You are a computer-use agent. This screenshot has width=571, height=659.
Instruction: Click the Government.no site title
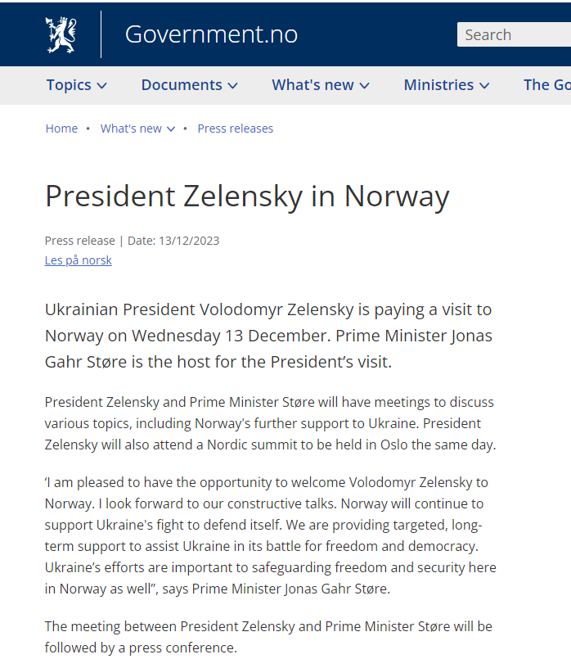[211, 34]
